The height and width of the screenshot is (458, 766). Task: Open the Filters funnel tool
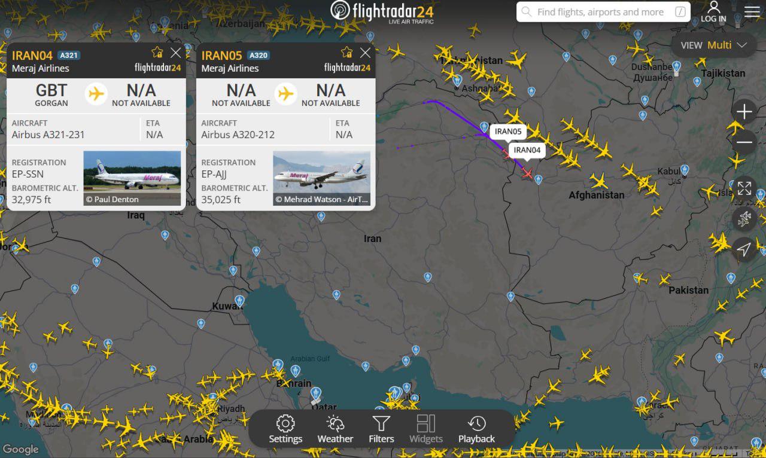click(x=381, y=429)
